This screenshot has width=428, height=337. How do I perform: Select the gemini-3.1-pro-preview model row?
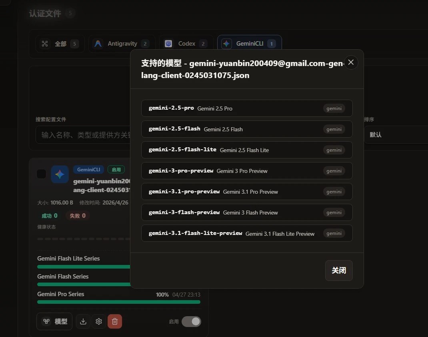[x=247, y=192]
